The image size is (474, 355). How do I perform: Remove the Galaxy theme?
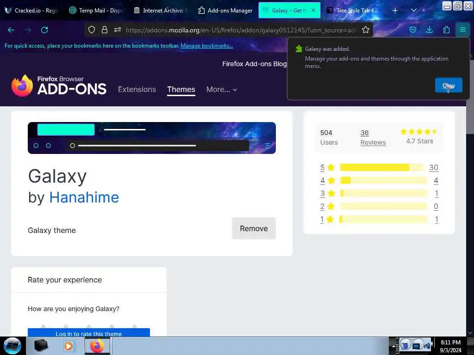tap(254, 228)
